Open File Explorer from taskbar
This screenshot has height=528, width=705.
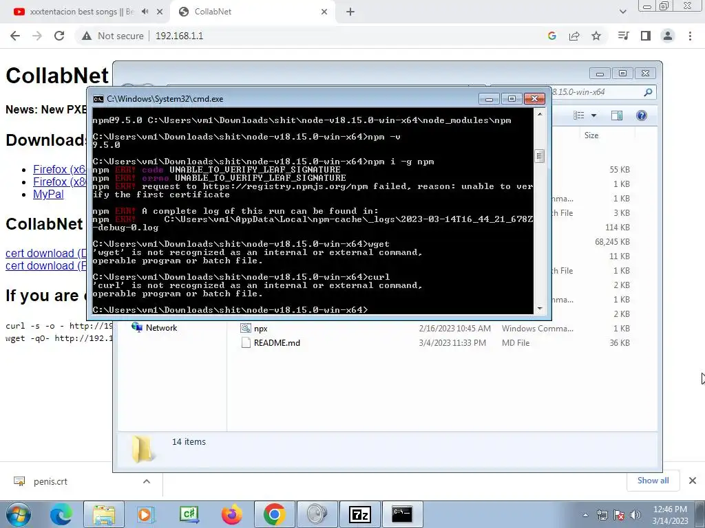click(104, 514)
